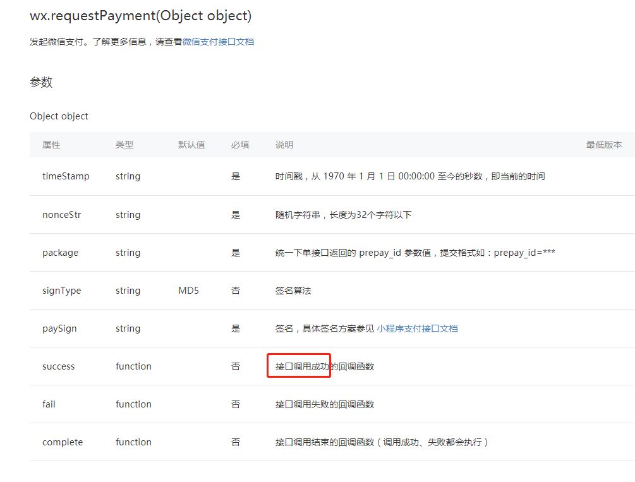The width and height of the screenshot is (635, 482).
Task: Click 否 required value in signType row
Action: (236, 291)
